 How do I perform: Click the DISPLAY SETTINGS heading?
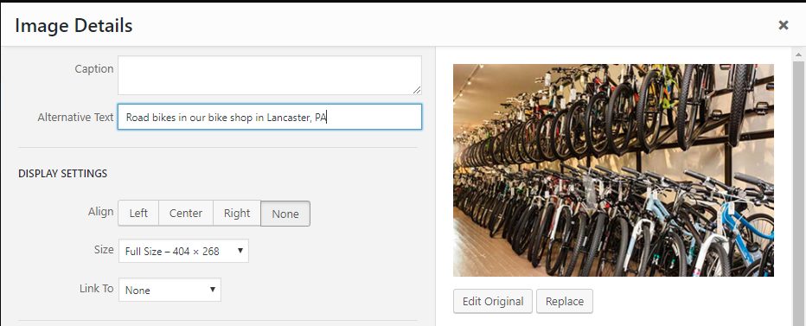63,174
